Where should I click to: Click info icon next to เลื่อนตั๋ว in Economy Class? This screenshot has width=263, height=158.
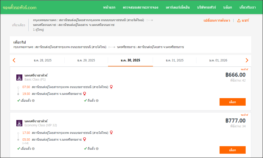tap(33, 148)
